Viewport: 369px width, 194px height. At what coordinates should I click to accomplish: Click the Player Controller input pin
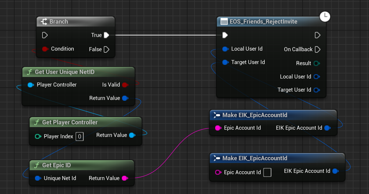click(31, 85)
